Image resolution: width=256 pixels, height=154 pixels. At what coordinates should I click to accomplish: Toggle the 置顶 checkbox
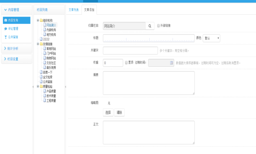[126, 63]
